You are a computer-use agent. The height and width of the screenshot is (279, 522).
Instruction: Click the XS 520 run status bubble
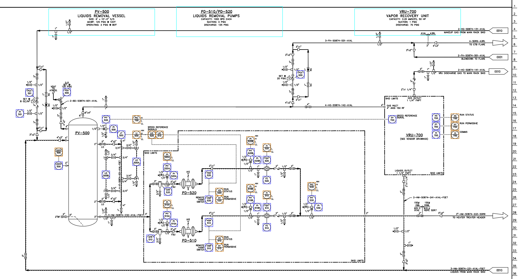pyautogui.click(x=219, y=192)
